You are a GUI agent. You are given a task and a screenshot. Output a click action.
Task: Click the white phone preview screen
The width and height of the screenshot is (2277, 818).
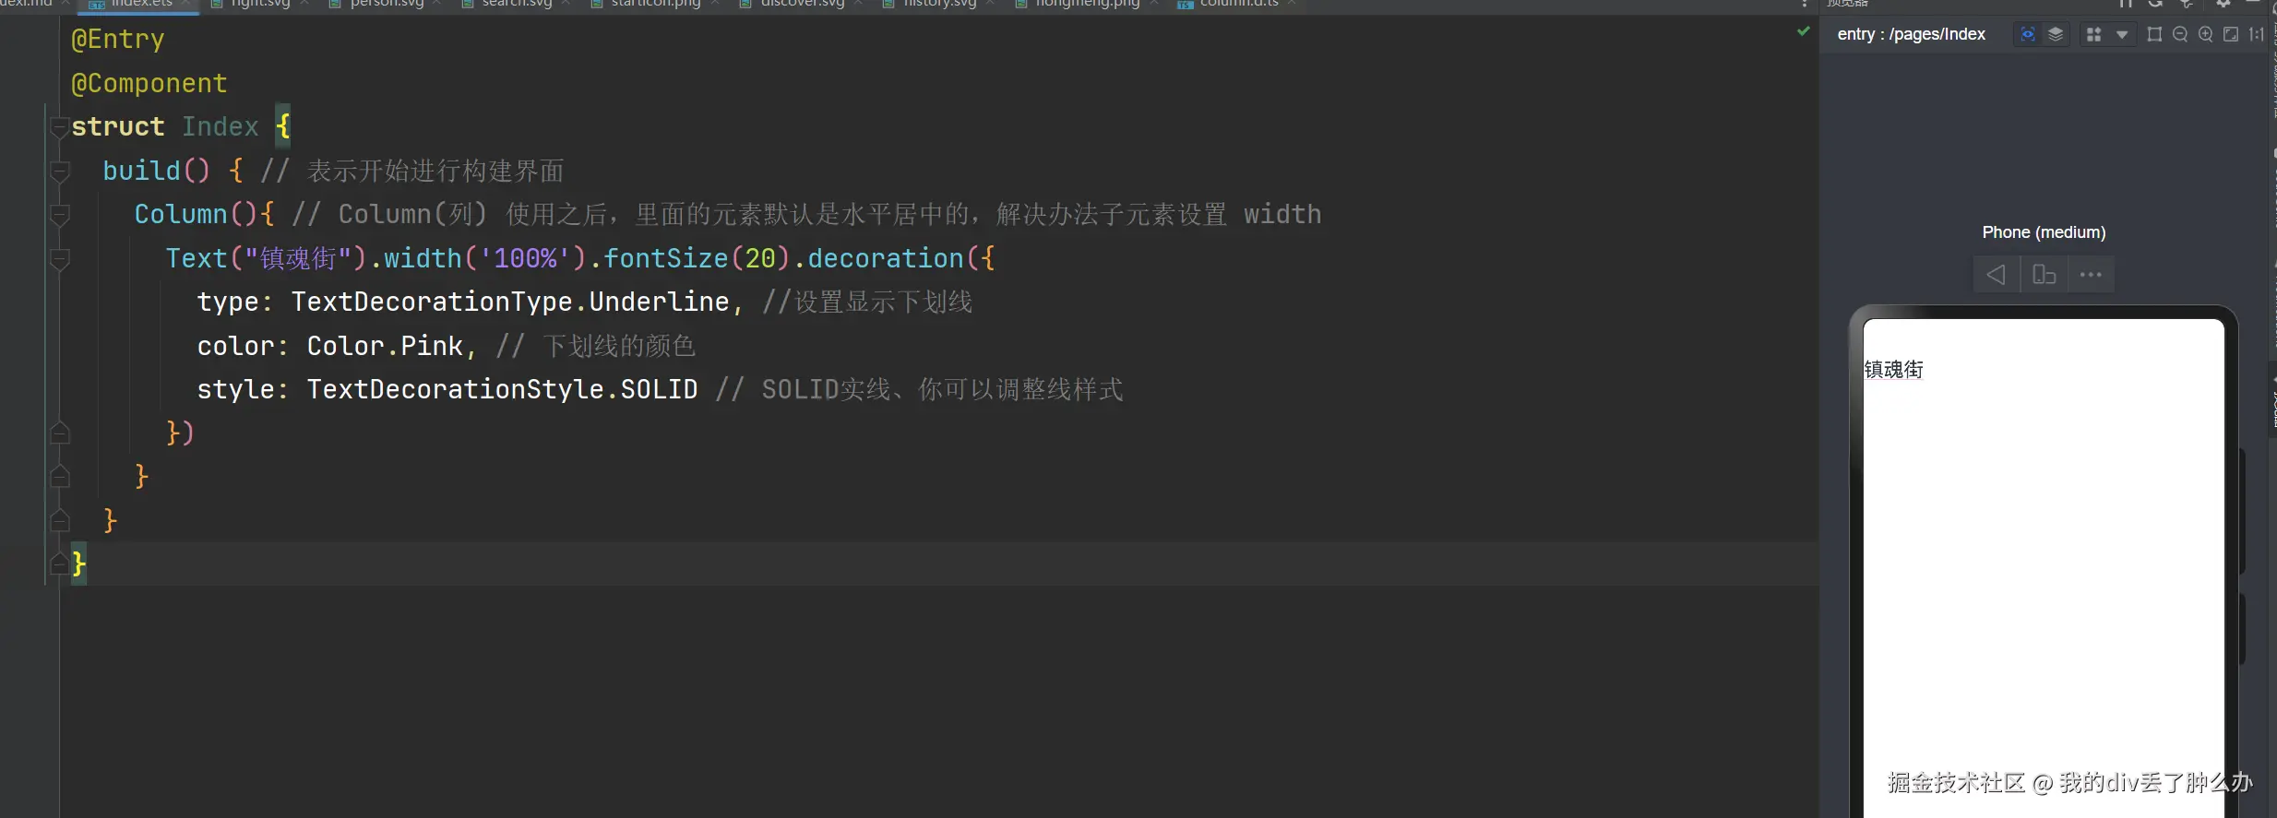2044,568
